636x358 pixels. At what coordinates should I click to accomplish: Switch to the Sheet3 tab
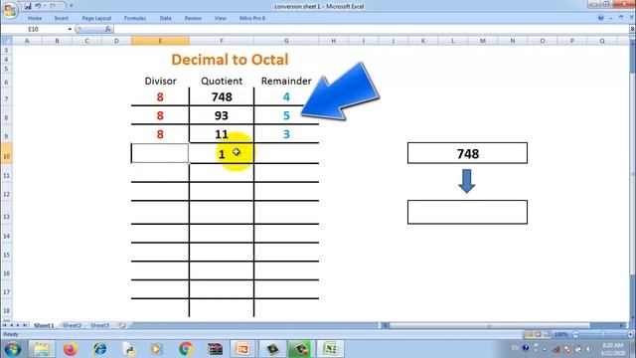99,325
